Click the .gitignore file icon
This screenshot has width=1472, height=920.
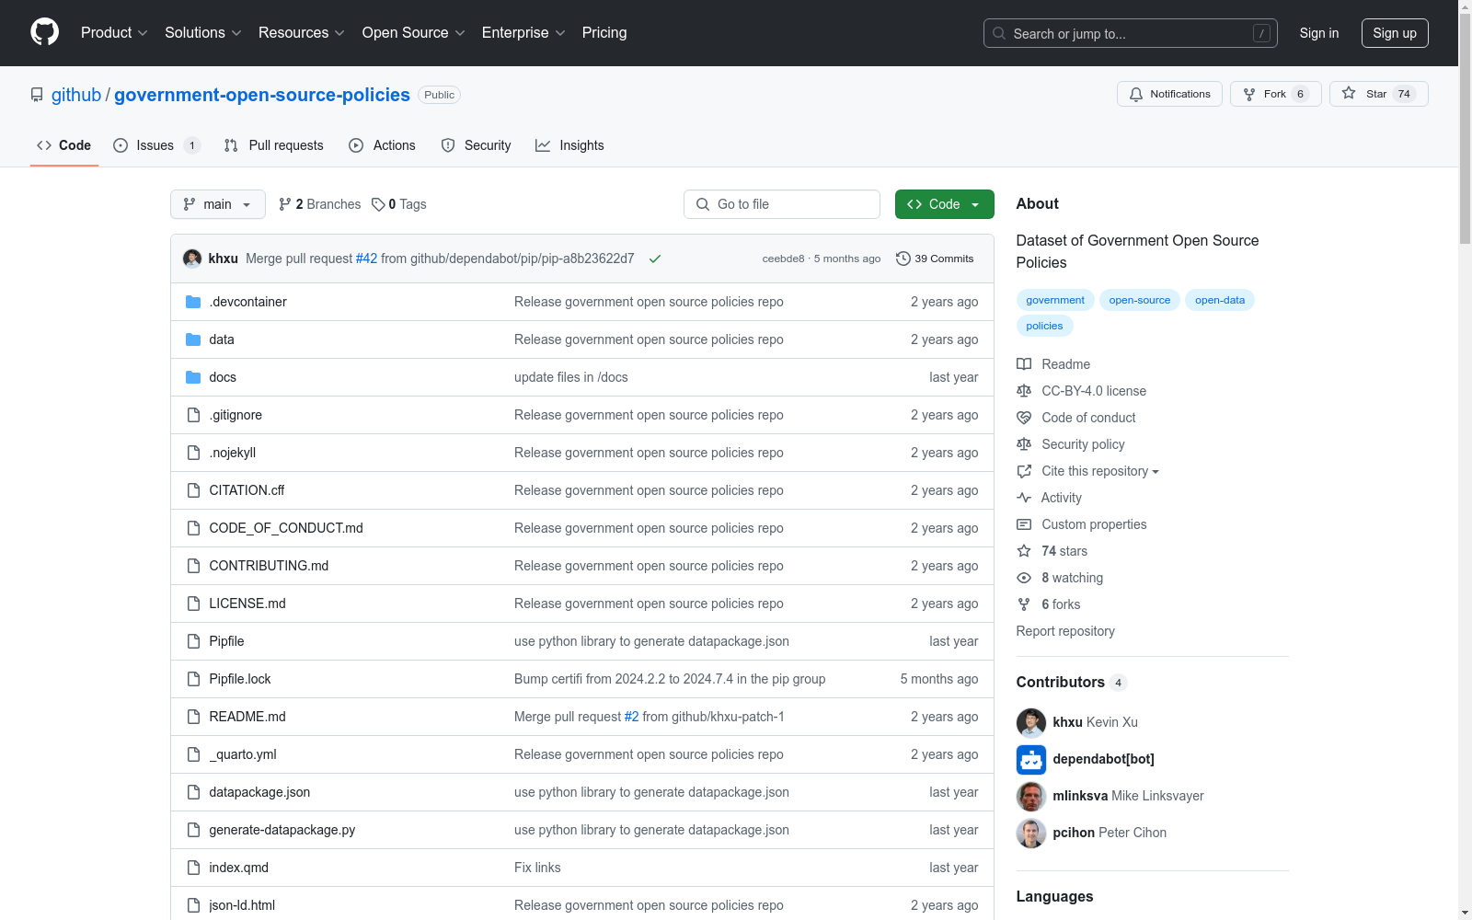(x=193, y=415)
